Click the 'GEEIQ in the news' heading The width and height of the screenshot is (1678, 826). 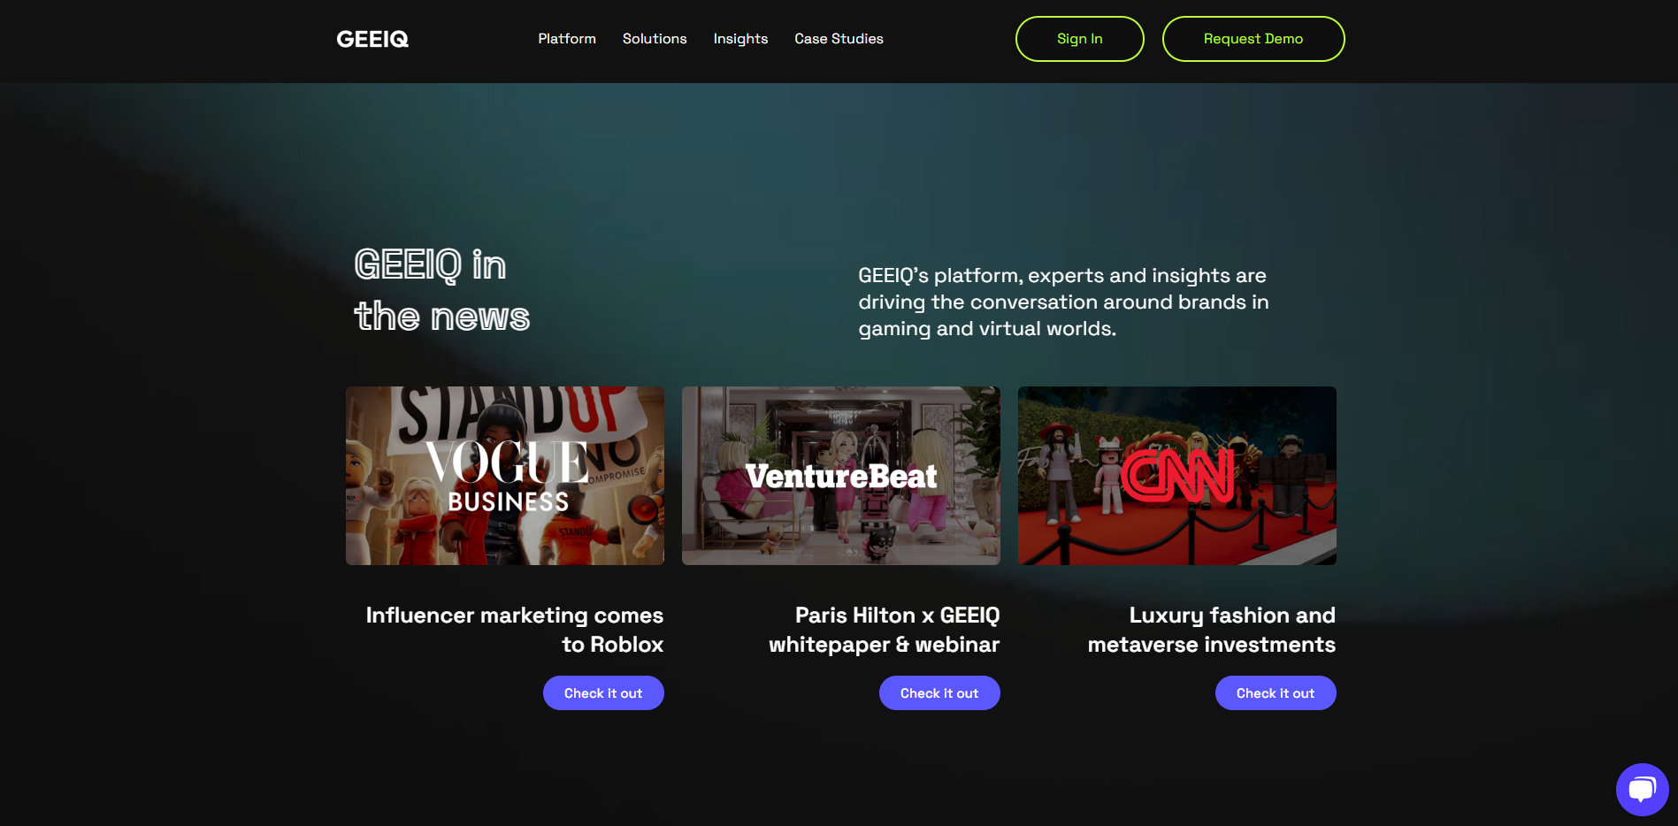(442, 290)
